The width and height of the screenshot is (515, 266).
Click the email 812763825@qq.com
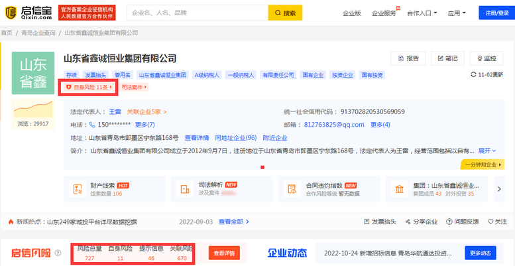click(x=334, y=125)
